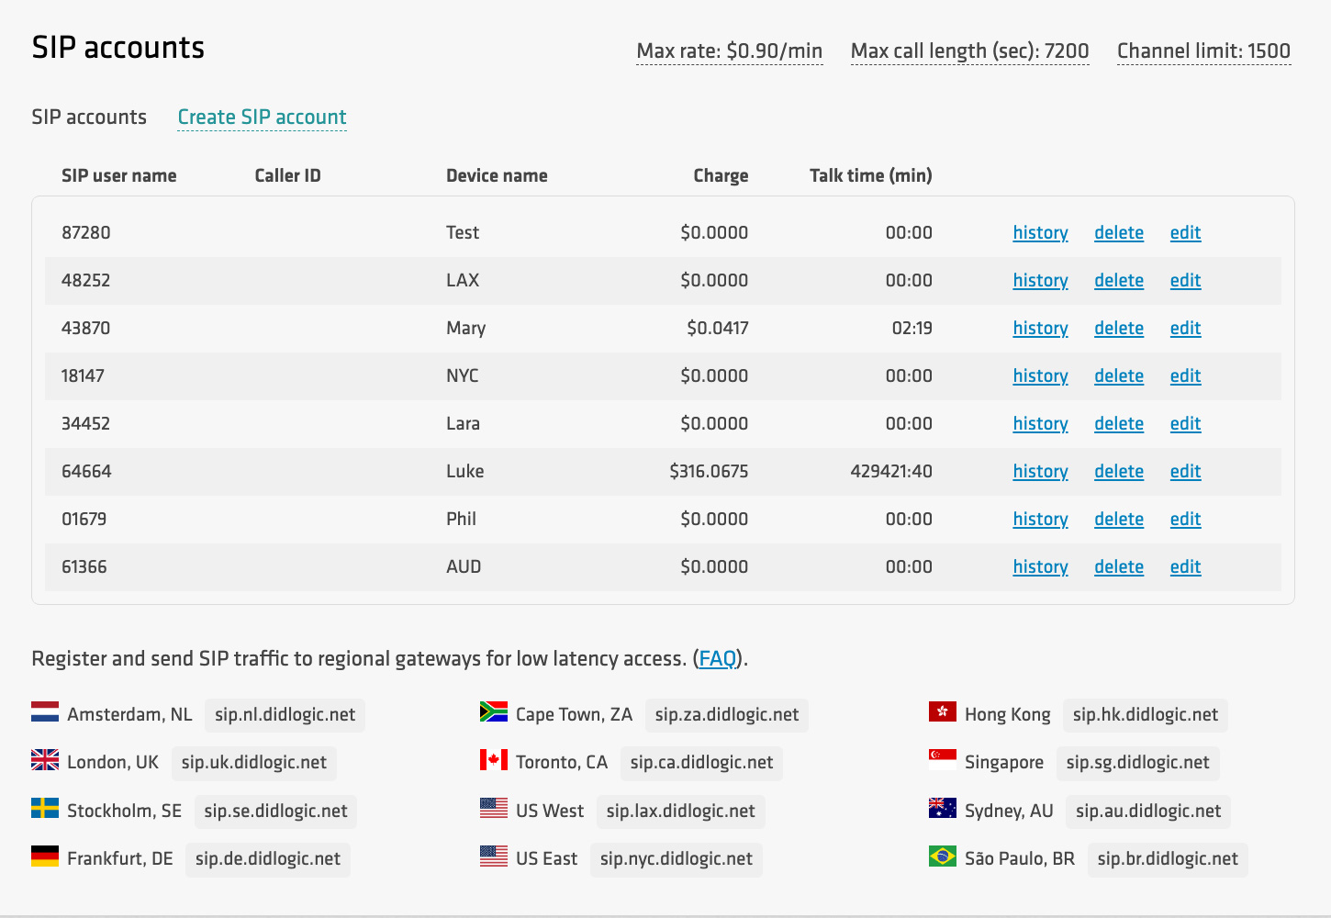The width and height of the screenshot is (1331, 918).
Task: Click Max call length 7200 setting
Action: 969,51
